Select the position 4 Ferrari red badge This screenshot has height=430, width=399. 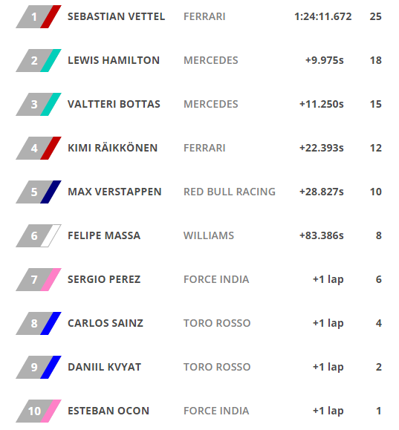pos(39,148)
